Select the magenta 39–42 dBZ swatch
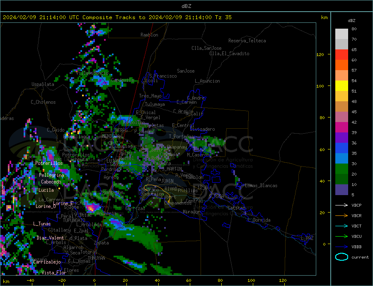Viewport: 373px width, 286px height. pyautogui.click(x=342, y=127)
